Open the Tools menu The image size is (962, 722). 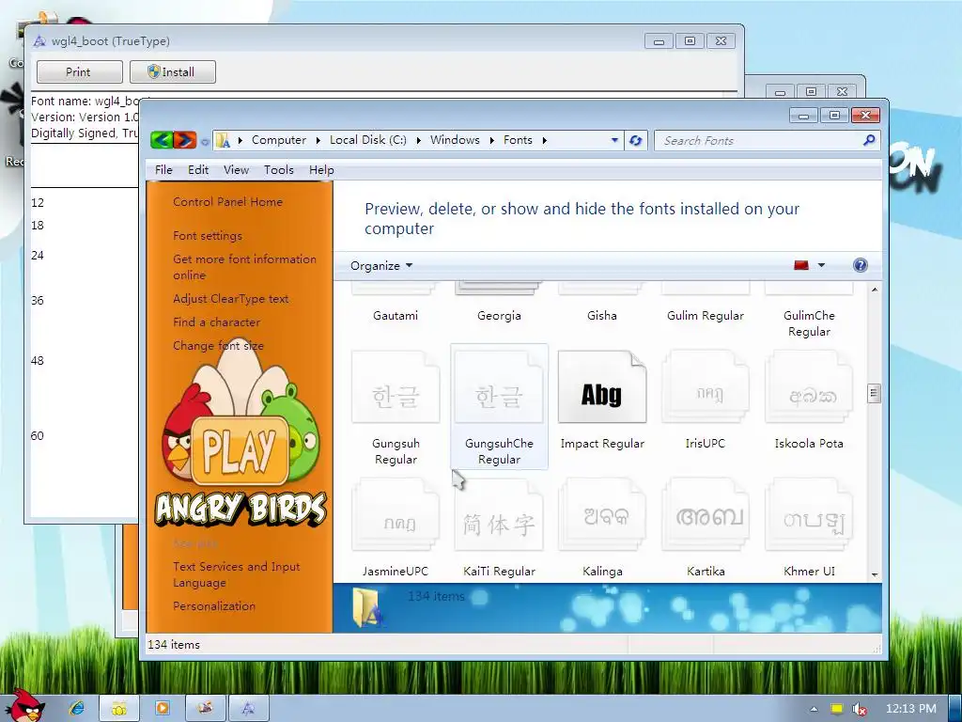278,170
